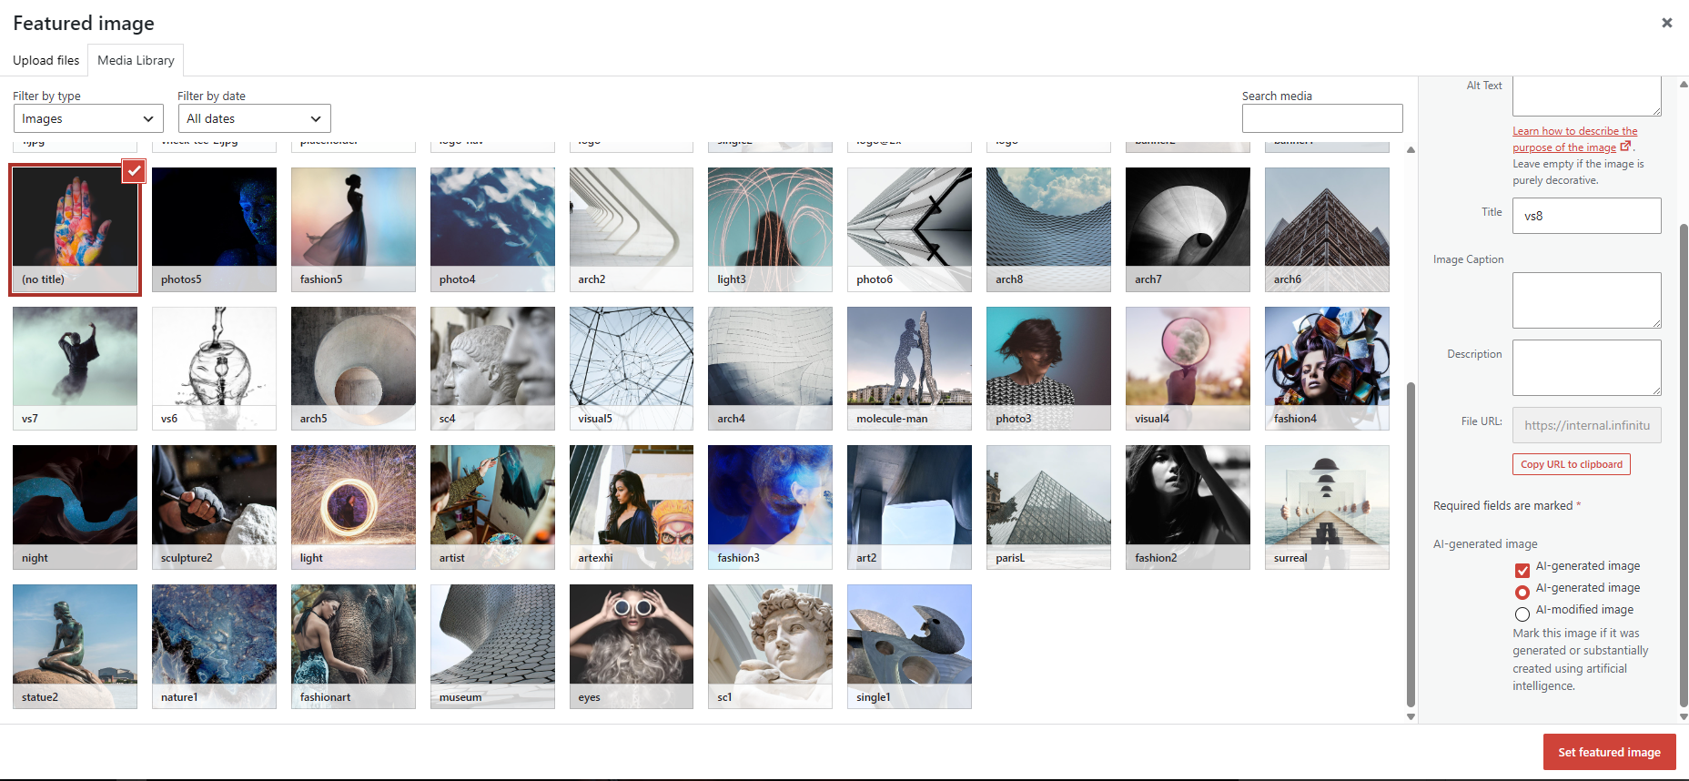1689x781 pixels.
Task: Pick the eyes binoculars image
Action: pyautogui.click(x=632, y=646)
